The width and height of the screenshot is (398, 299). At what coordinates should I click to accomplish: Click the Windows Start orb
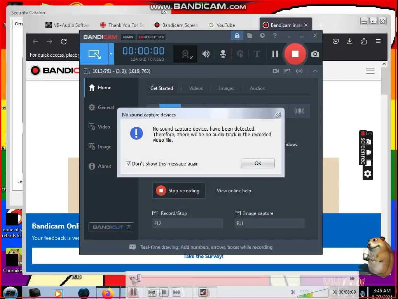click(x=10, y=292)
